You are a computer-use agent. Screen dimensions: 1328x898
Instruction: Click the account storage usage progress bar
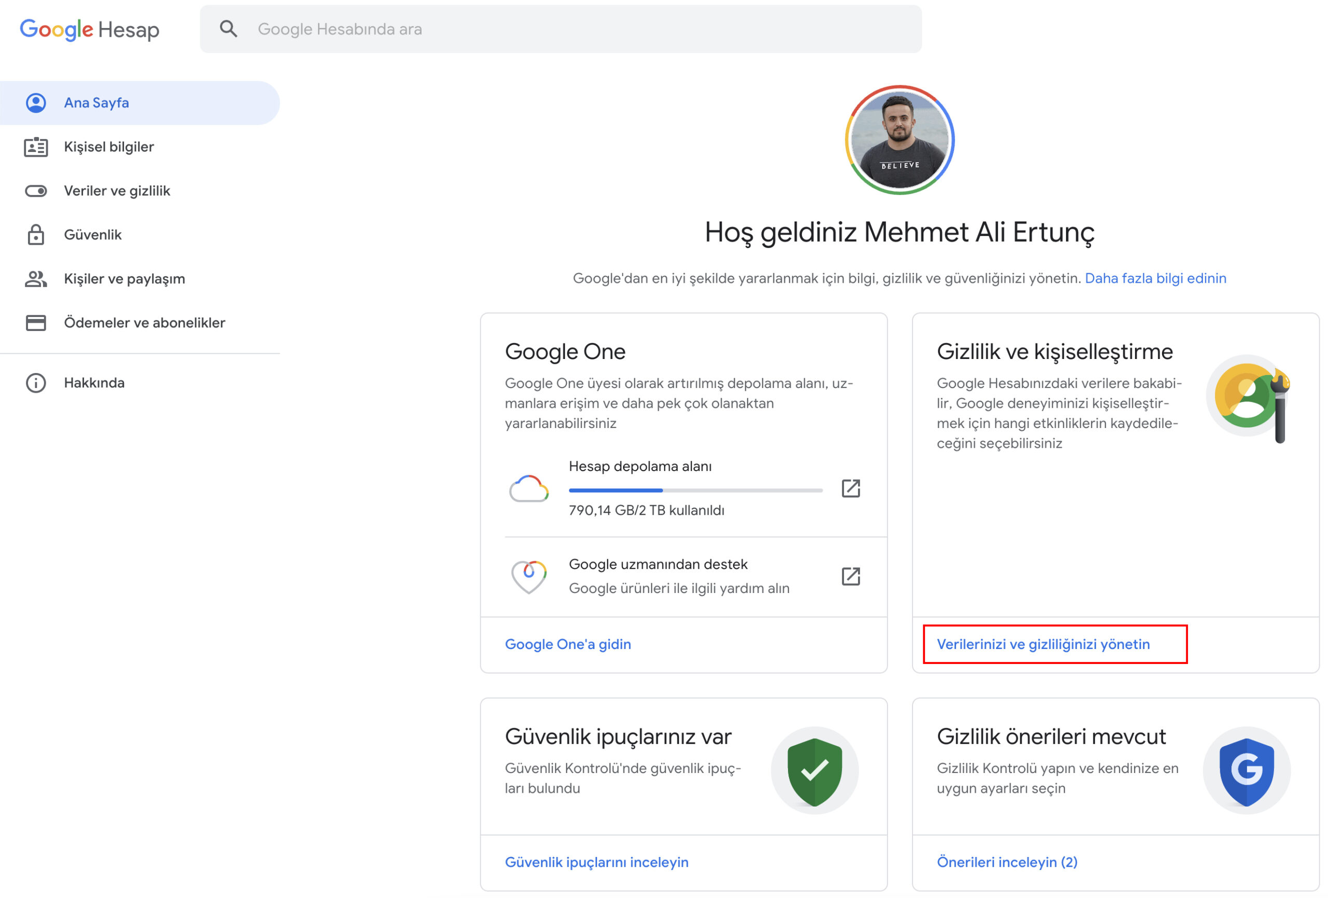click(696, 490)
